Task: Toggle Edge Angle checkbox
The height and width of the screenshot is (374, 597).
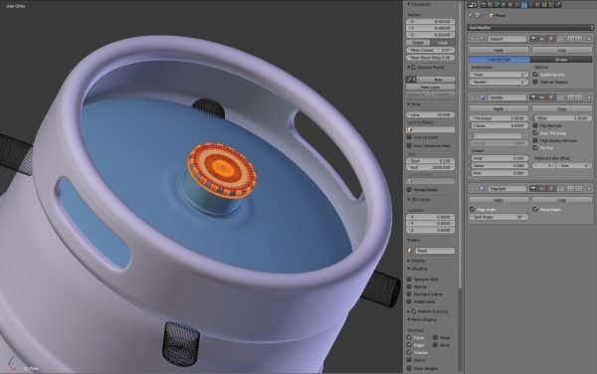Action: click(472, 209)
